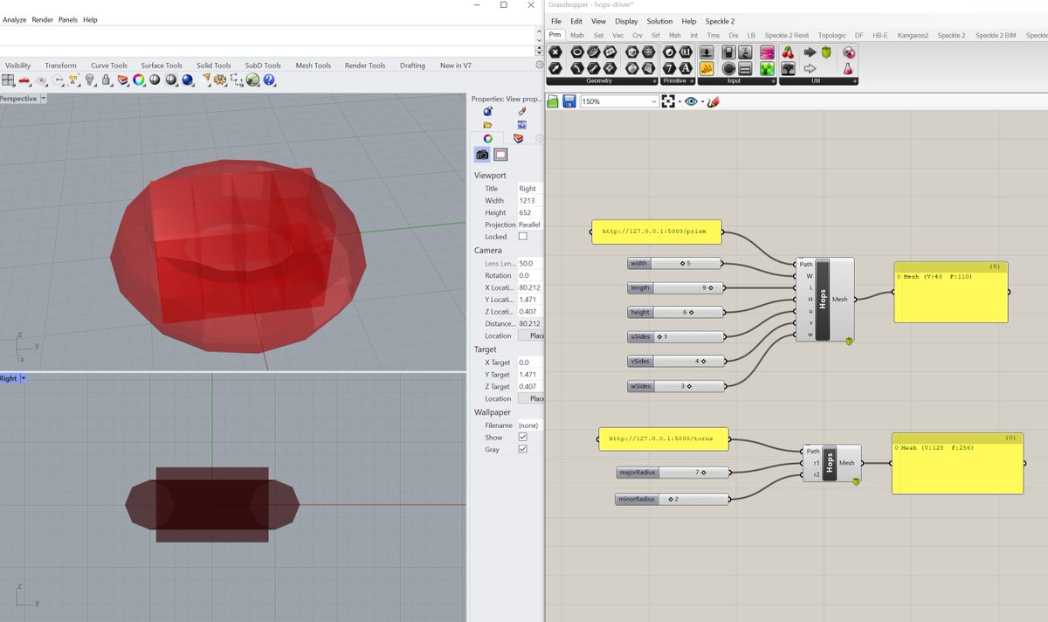Expand the Util panel in Grasshopper
Screen dimensions: 1048x622
855,81
